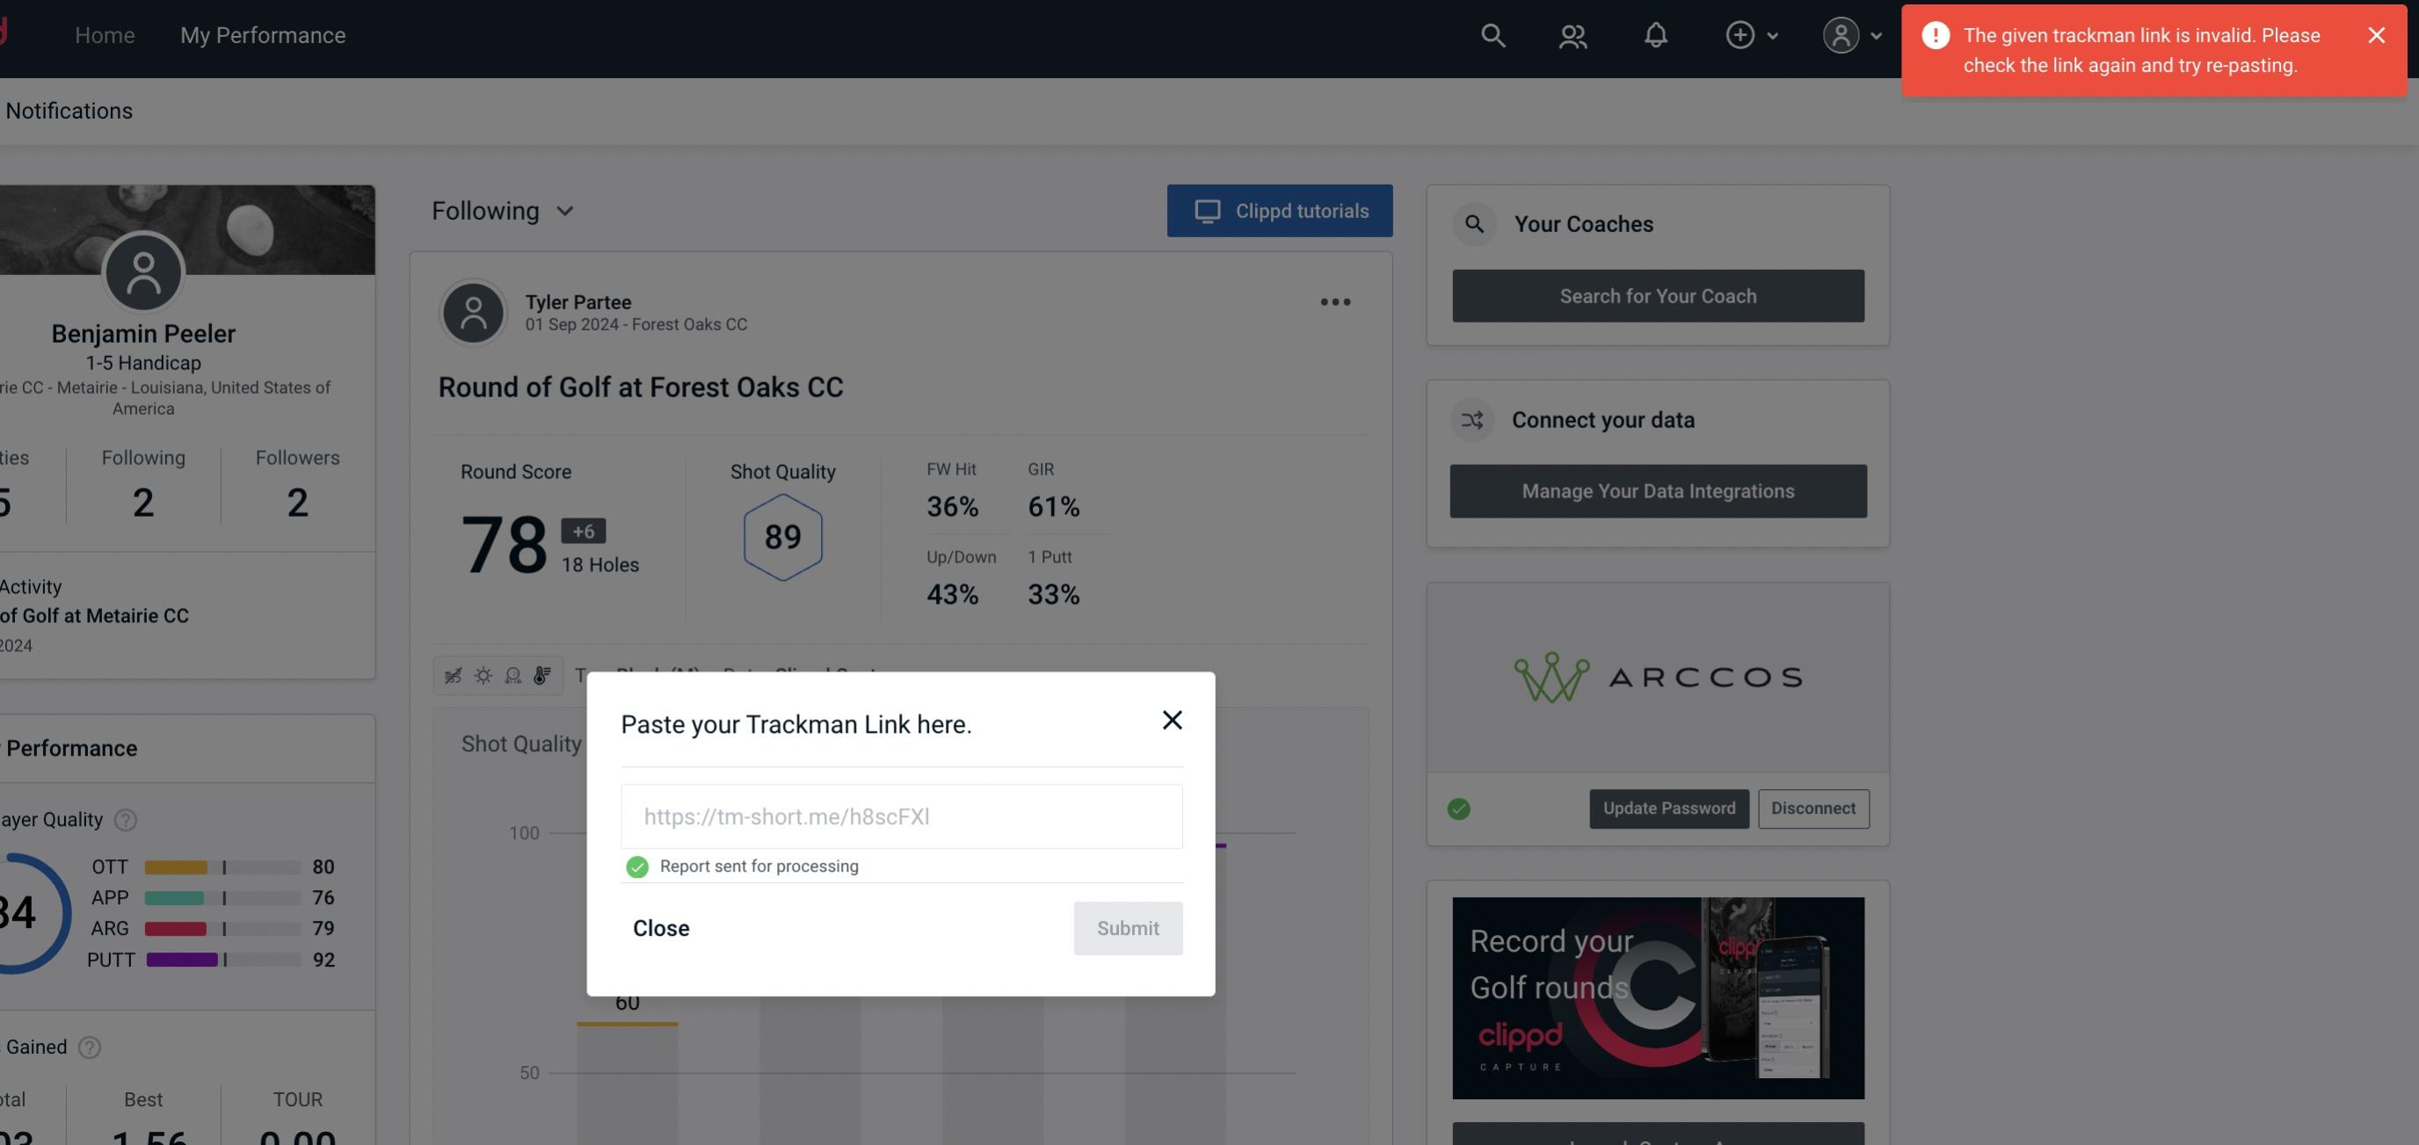Click the people/community icon
The image size is (2419, 1145).
pyautogui.click(x=1572, y=34)
